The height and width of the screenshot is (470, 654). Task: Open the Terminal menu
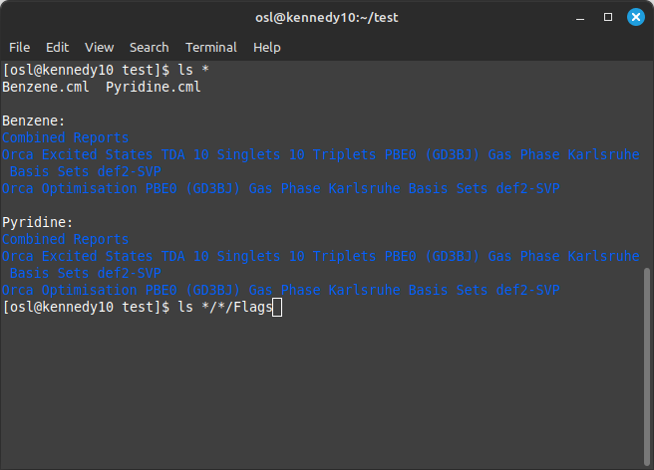[211, 48]
